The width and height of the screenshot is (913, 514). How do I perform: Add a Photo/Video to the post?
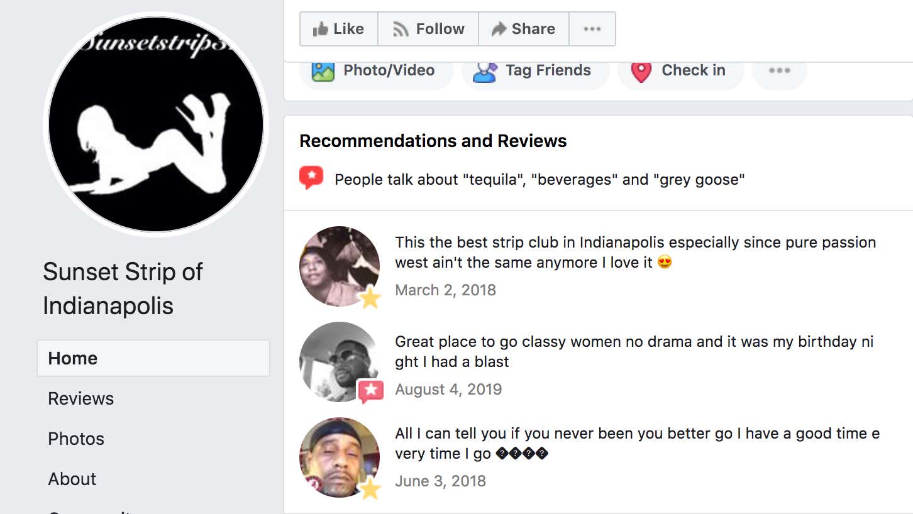click(376, 71)
